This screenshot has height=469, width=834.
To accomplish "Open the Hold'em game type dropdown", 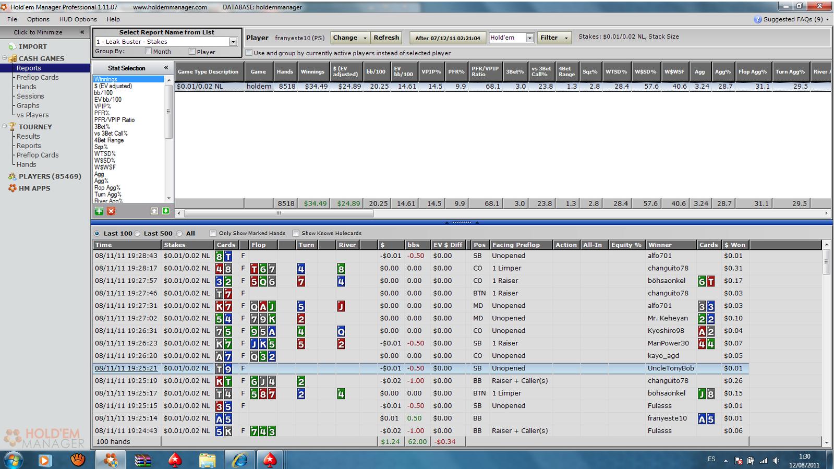I will coord(529,38).
